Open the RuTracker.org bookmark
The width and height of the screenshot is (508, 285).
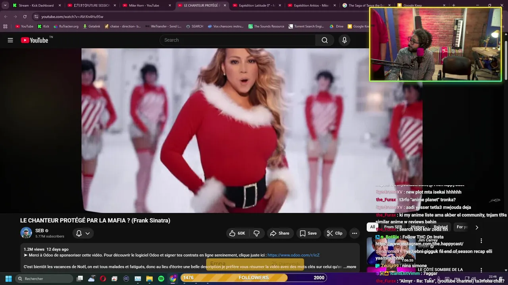[65, 27]
